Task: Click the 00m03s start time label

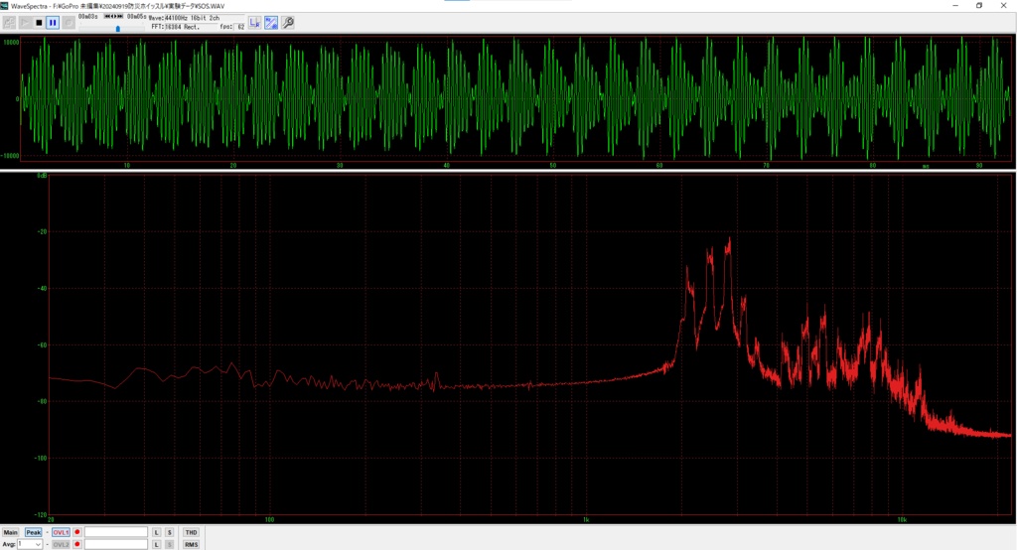Action: click(87, 16)
